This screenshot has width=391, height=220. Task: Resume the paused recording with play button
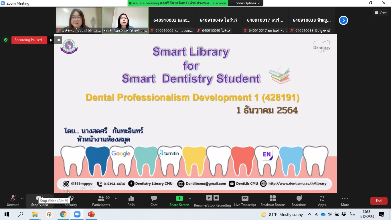coord(51,40)
